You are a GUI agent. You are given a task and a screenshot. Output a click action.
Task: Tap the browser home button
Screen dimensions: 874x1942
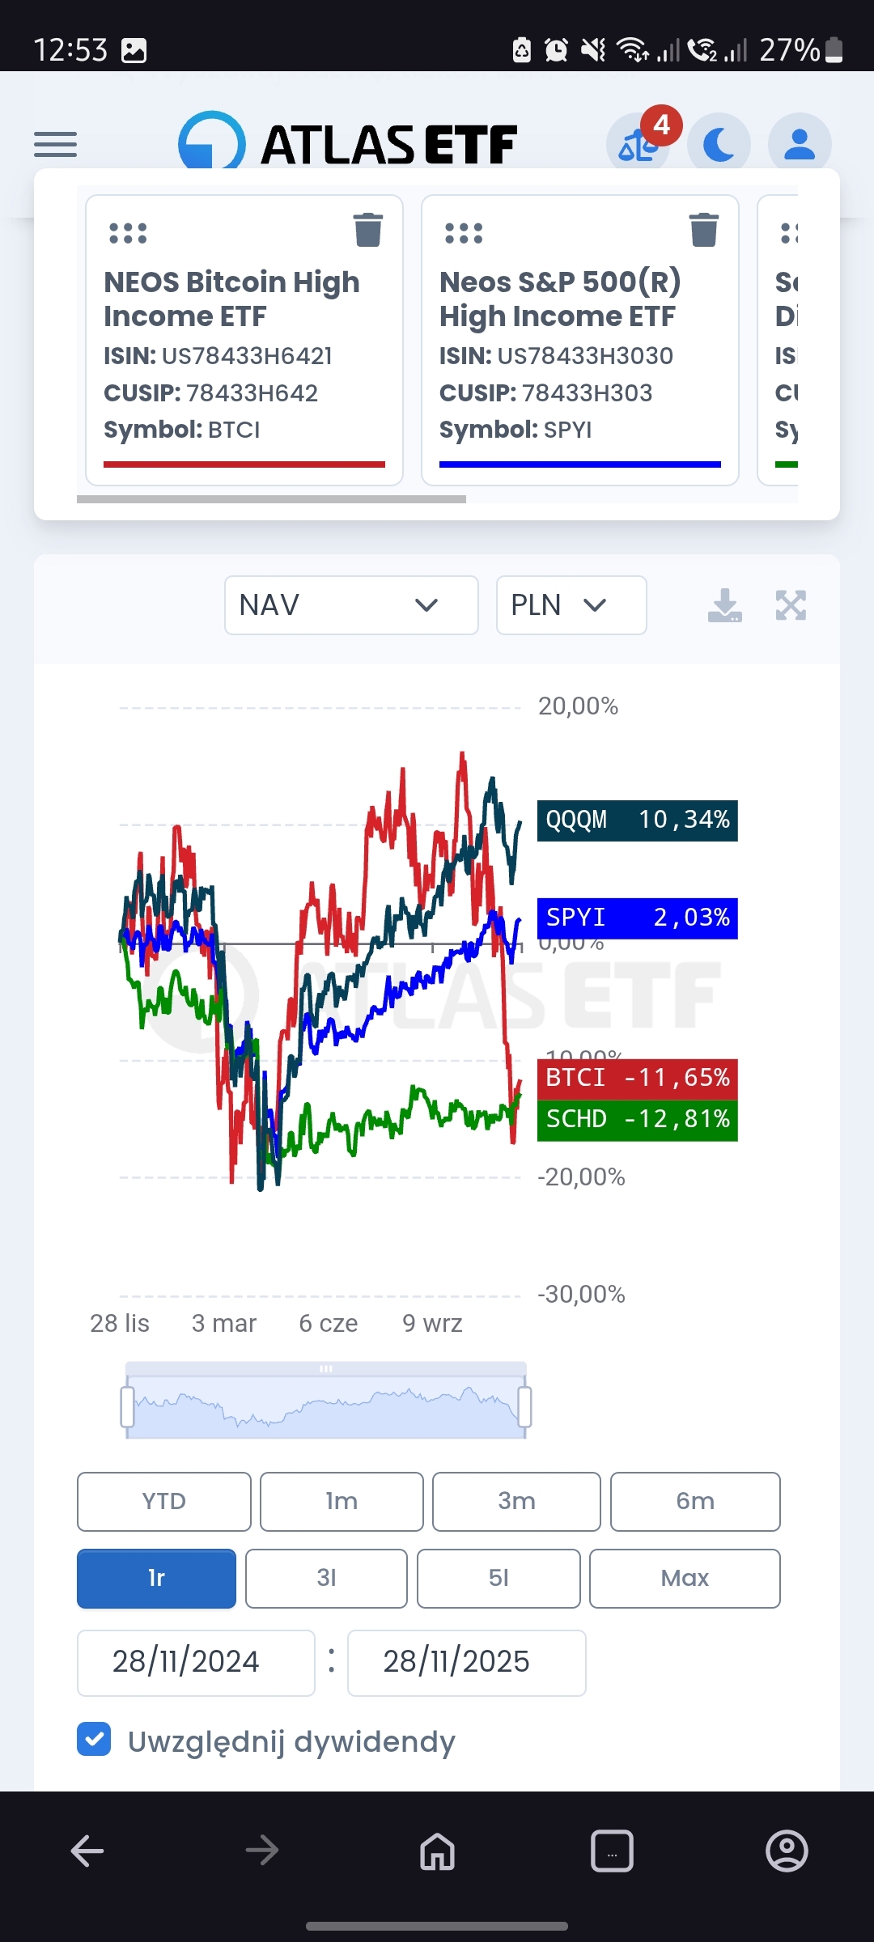tap(437, 1851)
